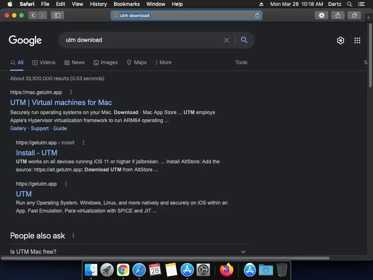Image resolution: width=373 pixels, height=280 pixels.
Task: Click the horizontal scrollbar at page bottom
Action: 165,258
